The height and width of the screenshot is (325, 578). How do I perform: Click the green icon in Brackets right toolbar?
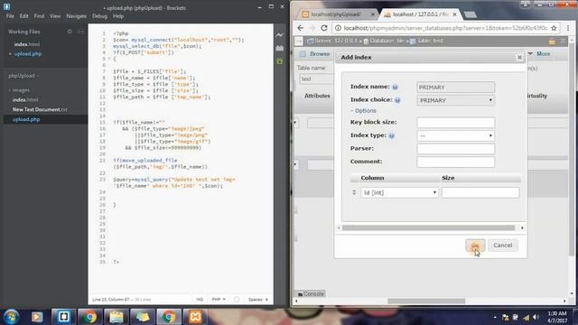point(280,60)
